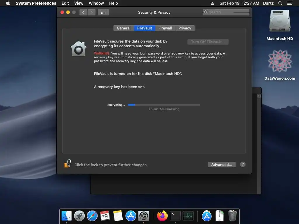Open the Window menu
Screen dimensions: 299x224
coord(96,3)
